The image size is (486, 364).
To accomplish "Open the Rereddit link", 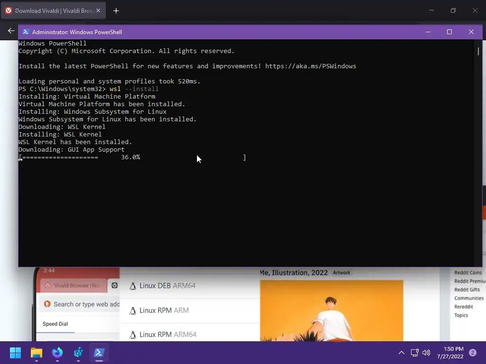I will [x=463, y=307].
